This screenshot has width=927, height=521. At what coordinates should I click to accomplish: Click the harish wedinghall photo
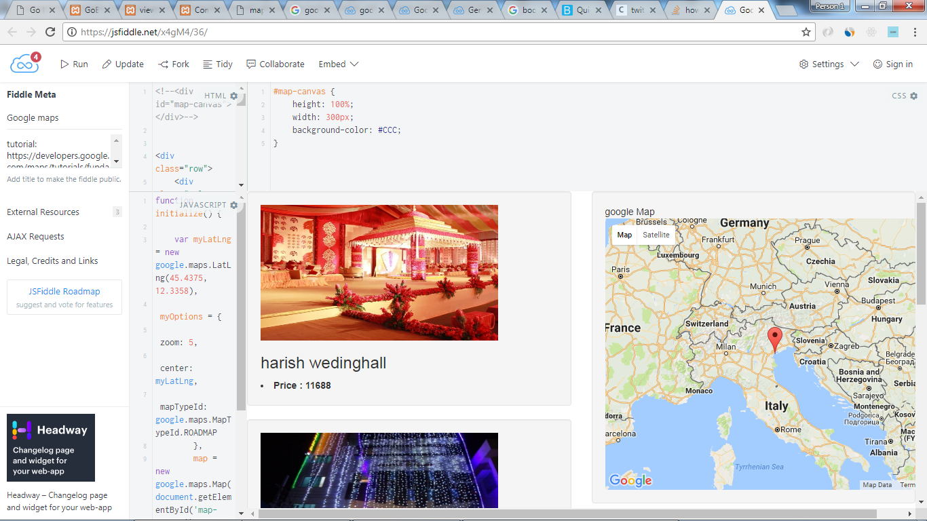click(379, 273)
